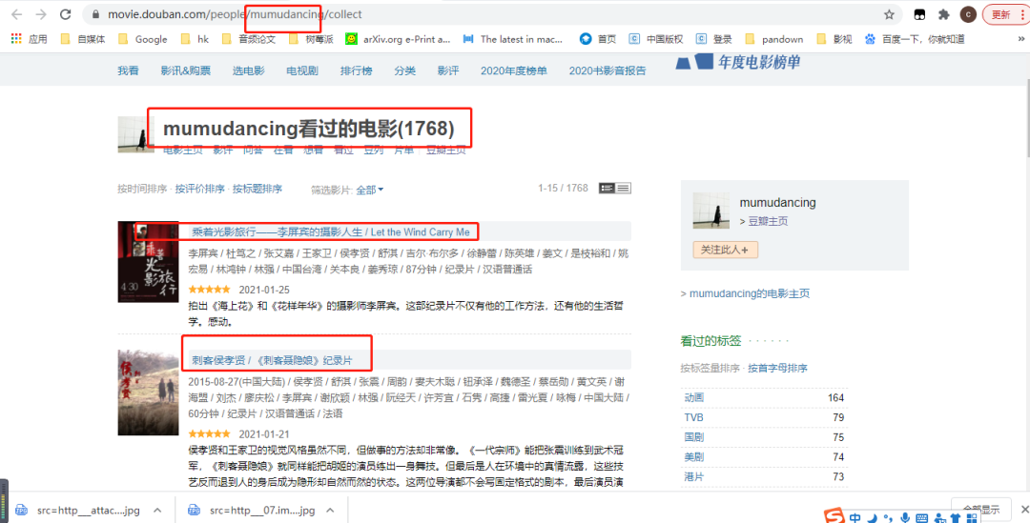The width and height of the screenshot is (1030, 523).
Task: Toggle Sogou moon half-width mode icon
Action: click(873, 517)
